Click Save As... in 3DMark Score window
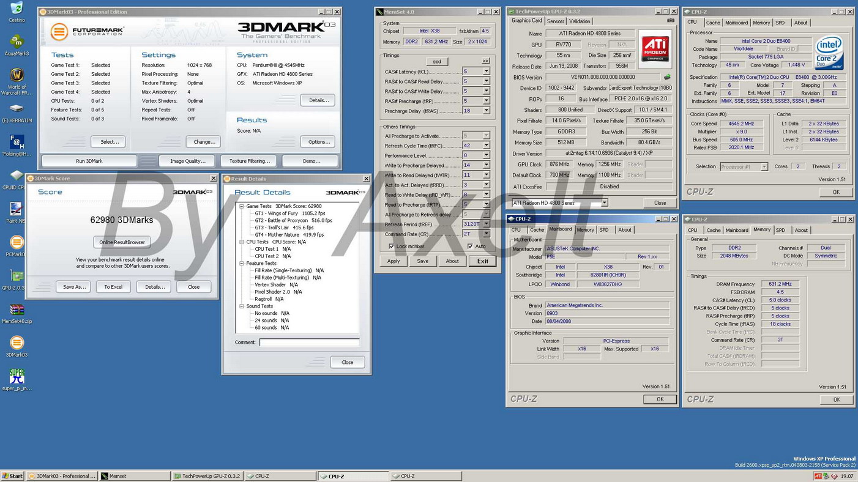This screenshot has height=482, width=858. (x=75, y=287)
